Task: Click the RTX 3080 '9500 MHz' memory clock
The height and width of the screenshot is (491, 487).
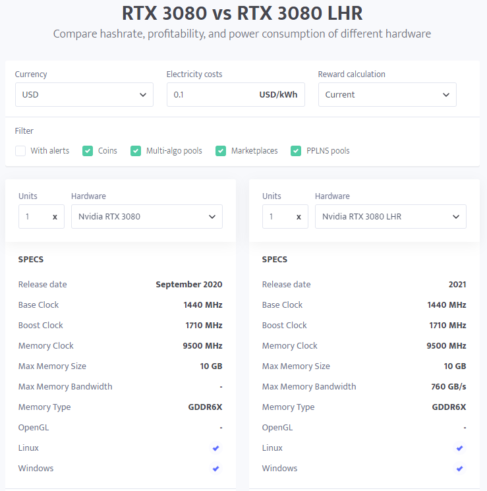Action: click(x=202, y=346)
